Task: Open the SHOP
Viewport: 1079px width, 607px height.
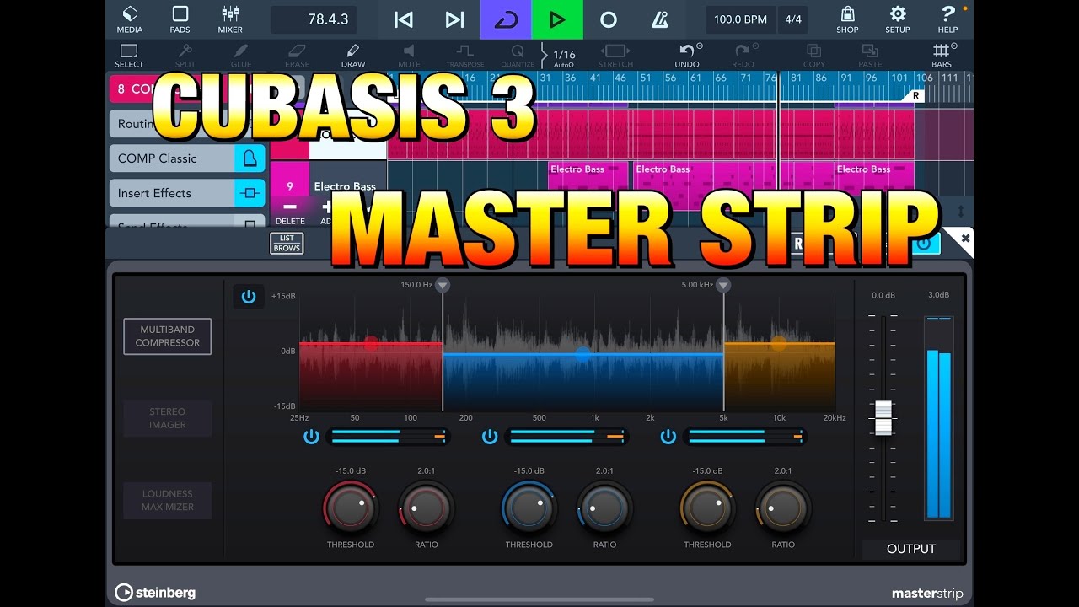Action: click(847, 19)
